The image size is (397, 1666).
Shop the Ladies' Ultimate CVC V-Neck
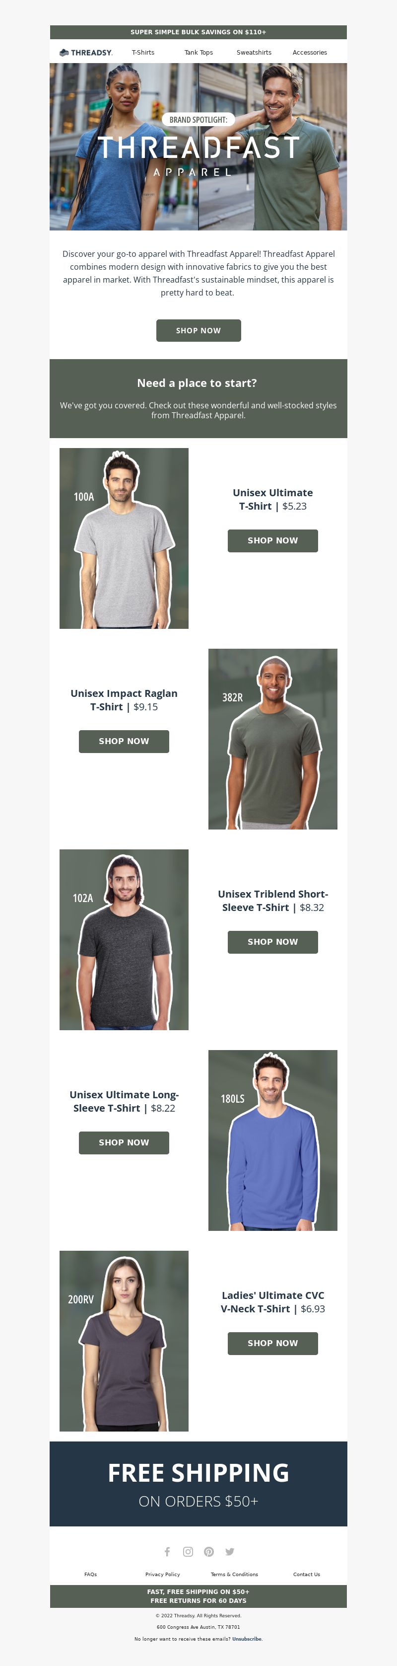(x=273, y=1343)
